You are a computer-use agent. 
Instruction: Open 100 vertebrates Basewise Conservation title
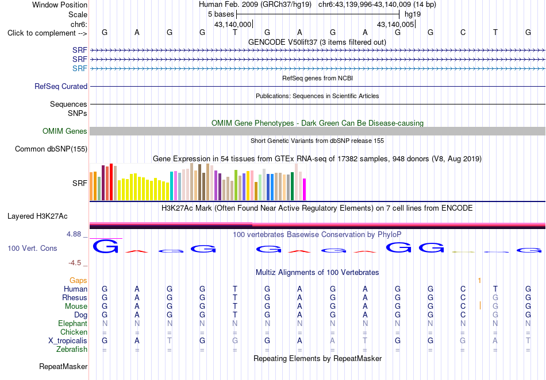click(317, 235)
